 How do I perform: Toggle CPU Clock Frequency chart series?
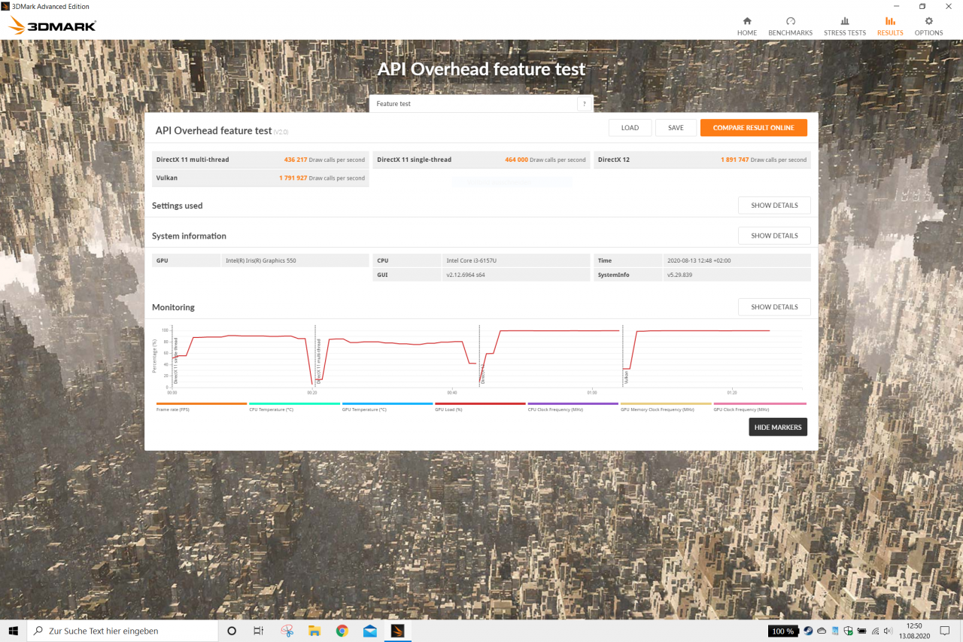point(573,406)
